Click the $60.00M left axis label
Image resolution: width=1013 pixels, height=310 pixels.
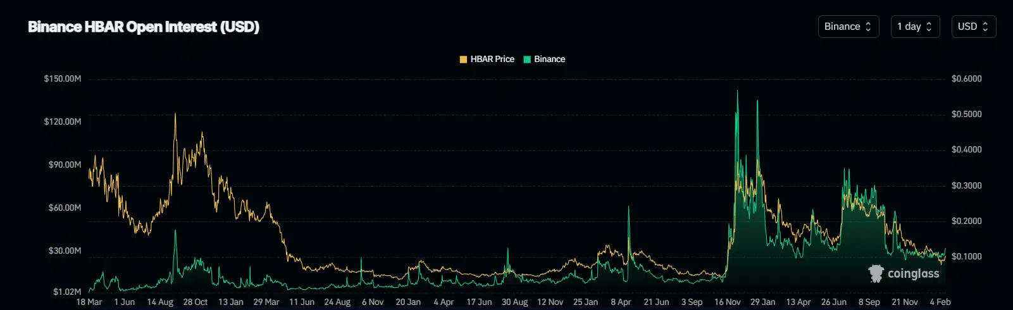pos(65,208)
